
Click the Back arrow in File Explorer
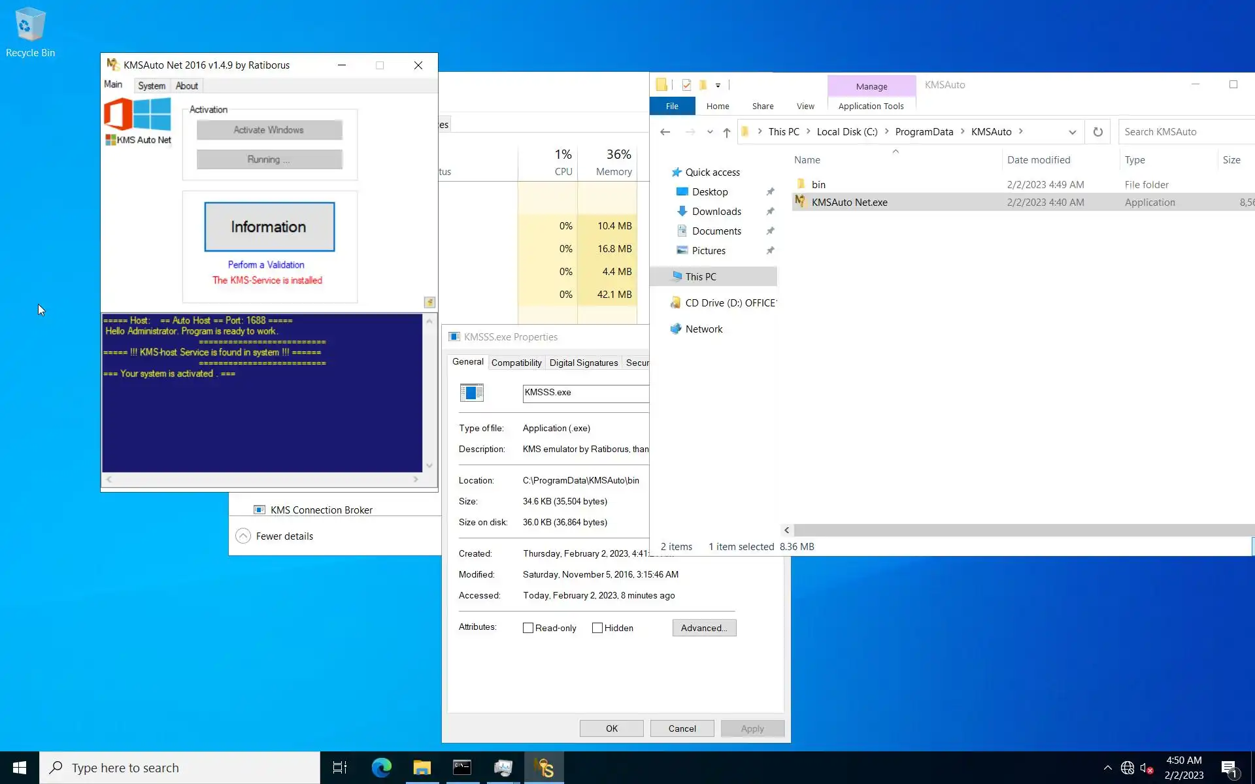(x=665, y=132)
